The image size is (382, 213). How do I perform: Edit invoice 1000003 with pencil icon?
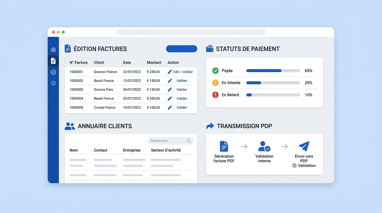170,90
